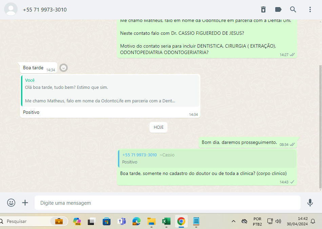Open the label tag icon
The image size is (322, 229).
[278, 9]
